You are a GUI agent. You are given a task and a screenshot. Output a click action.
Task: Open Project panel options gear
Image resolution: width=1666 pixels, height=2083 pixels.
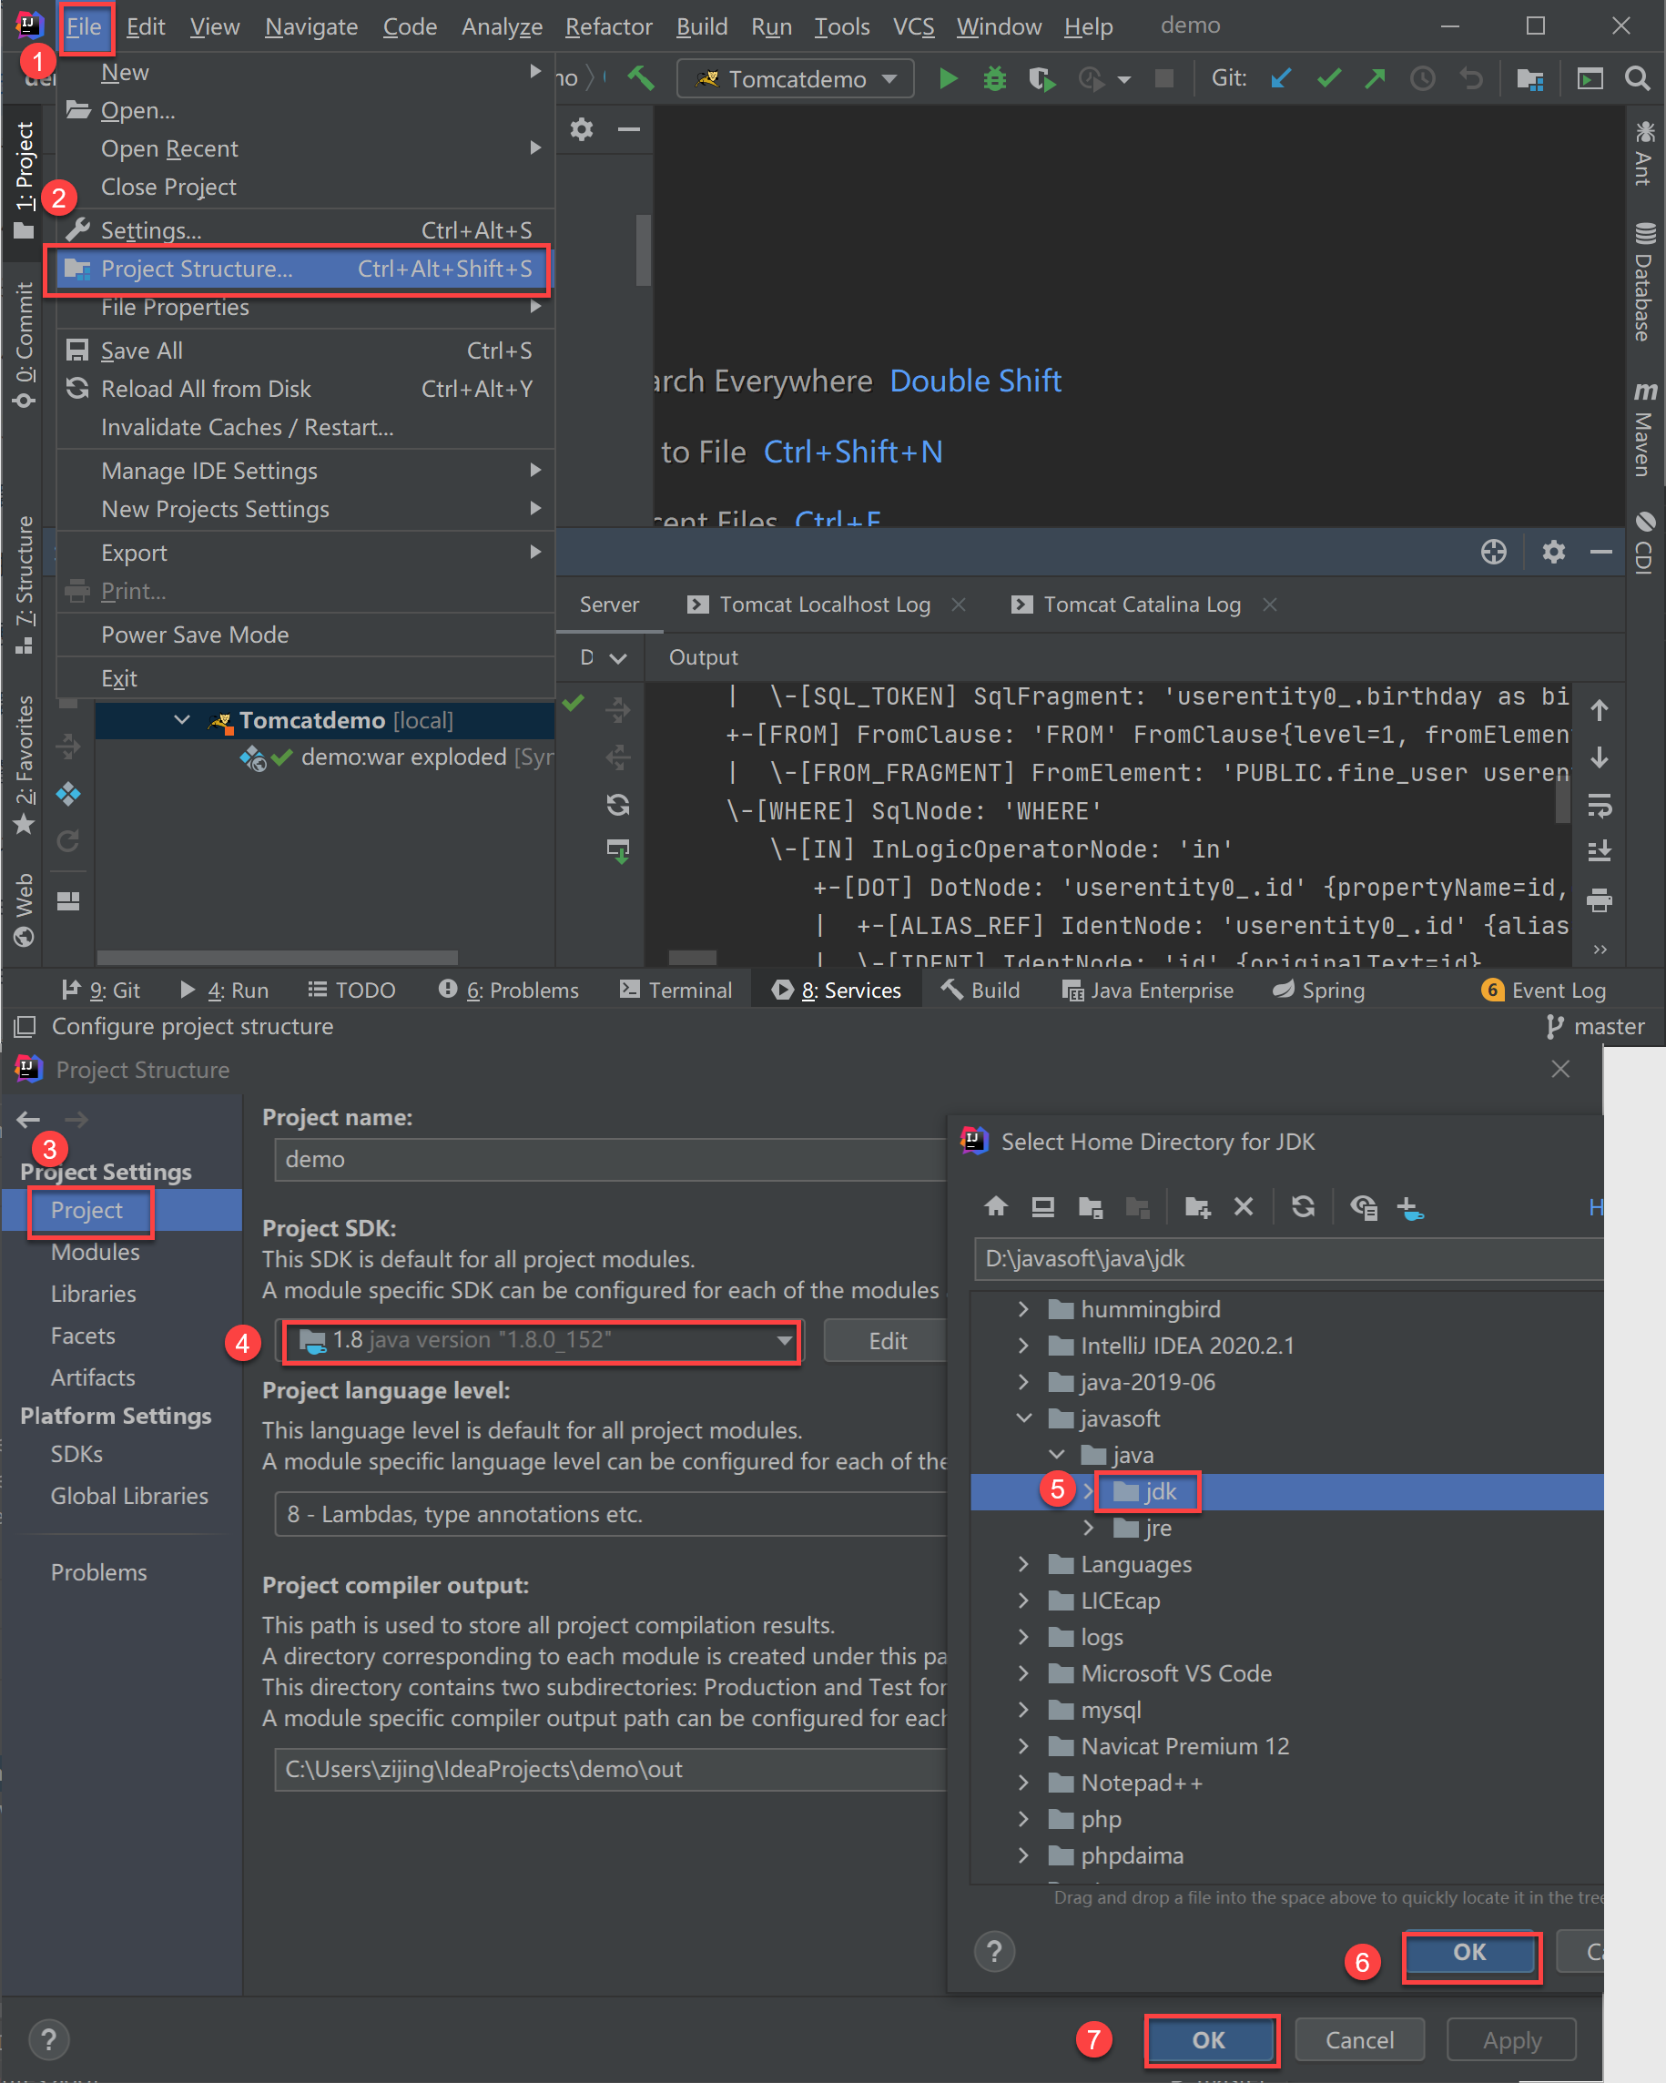coord(581,129)
